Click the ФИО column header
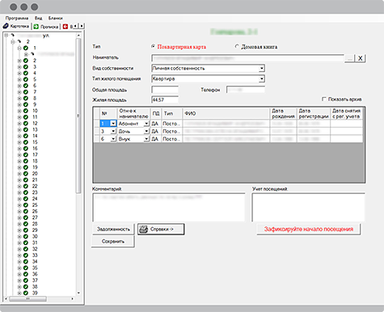384x312 pixels. click(226, 113)
